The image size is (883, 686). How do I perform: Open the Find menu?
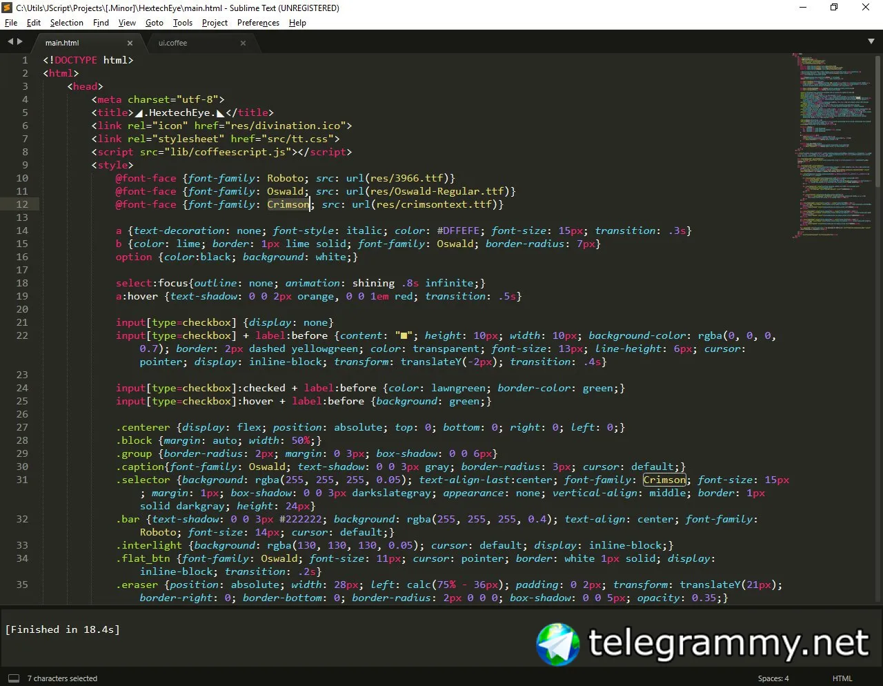pos(101,23)
